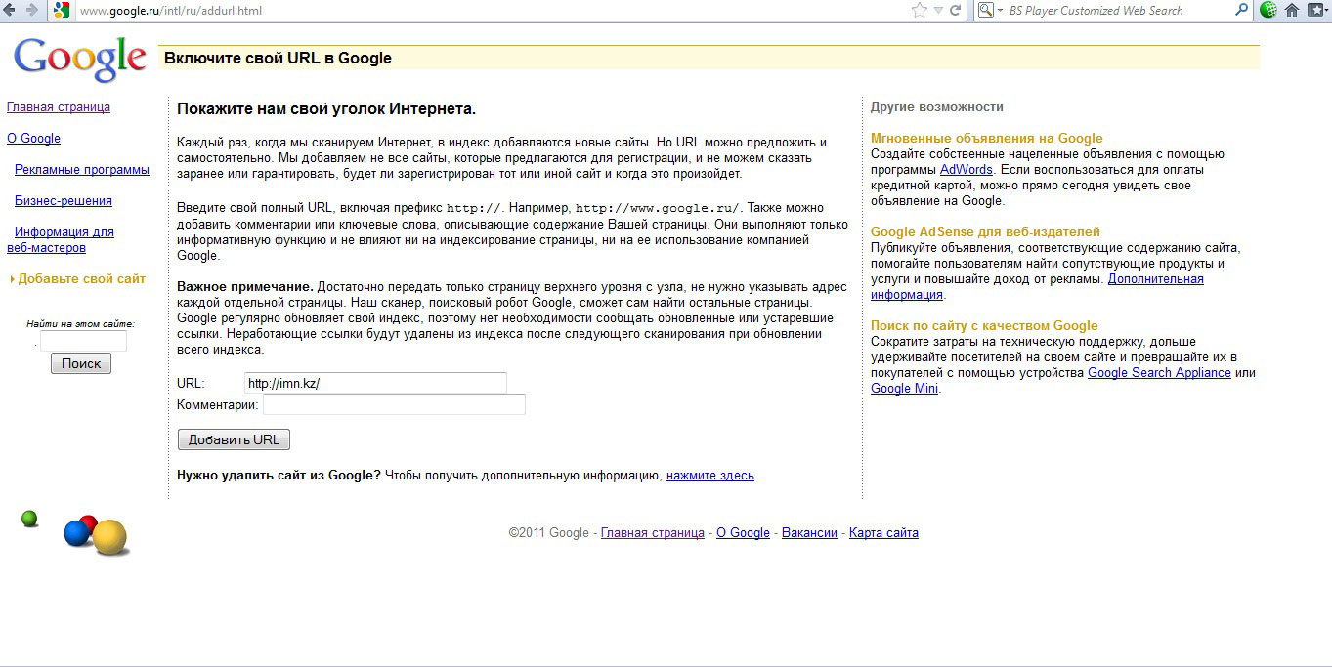Open footer О Google link
The width and height of the screenshot is (1332, 667).
click(743, 533)
